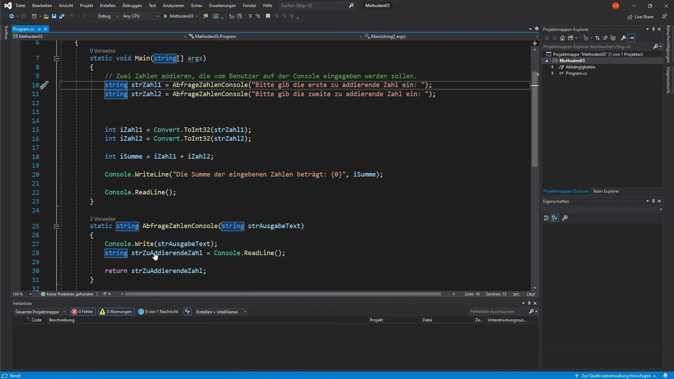Click the editor horizontal scrollbar thumb

tap(283, 294)
